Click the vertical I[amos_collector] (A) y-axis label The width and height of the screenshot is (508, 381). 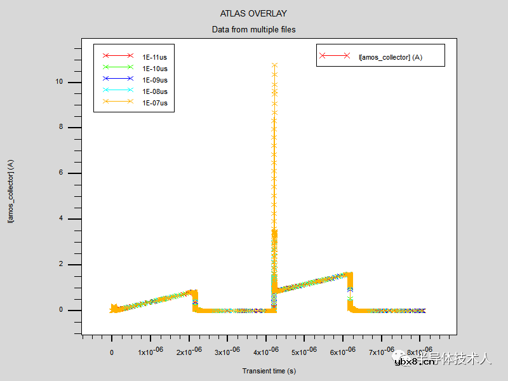pos(11,191)
